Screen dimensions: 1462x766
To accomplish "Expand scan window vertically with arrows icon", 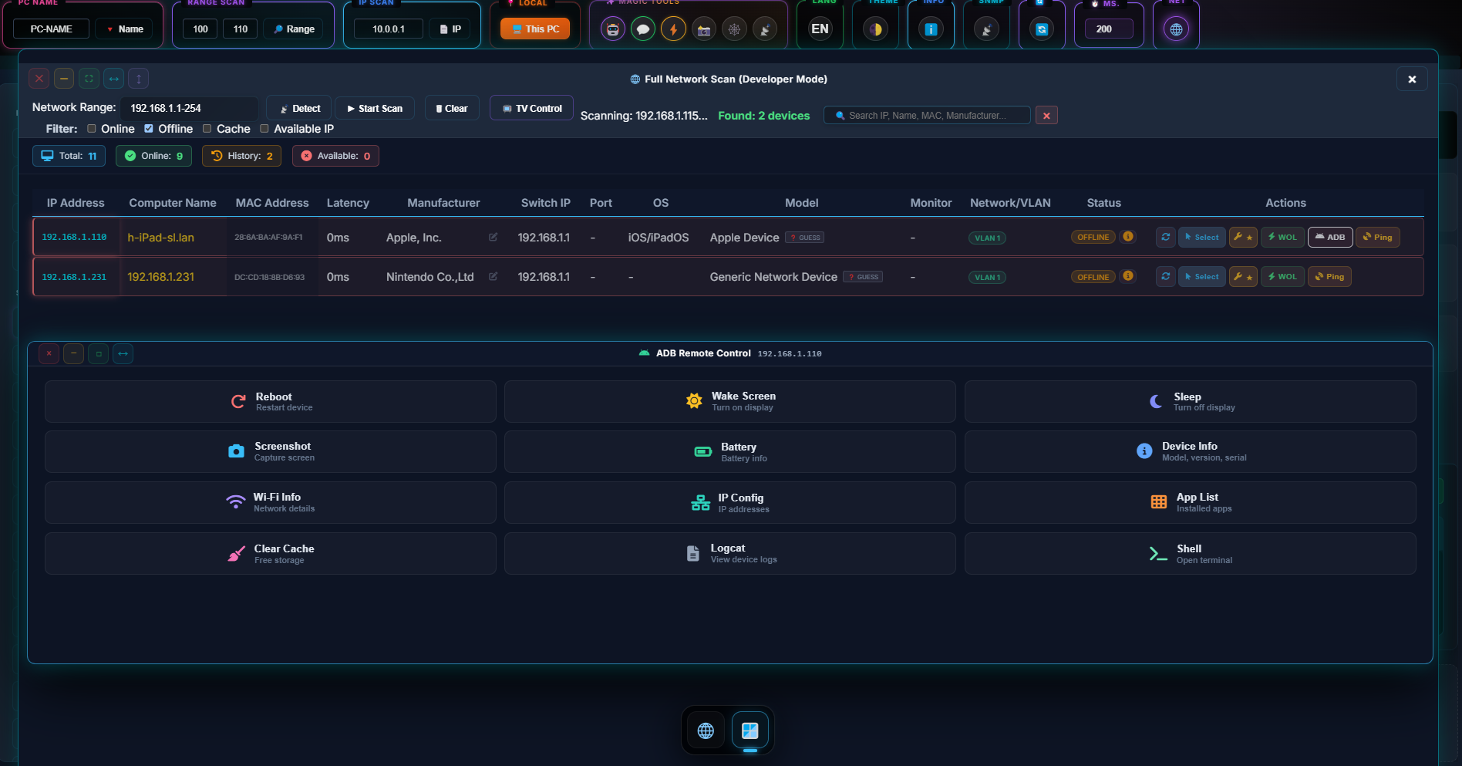I will (139, 79).
